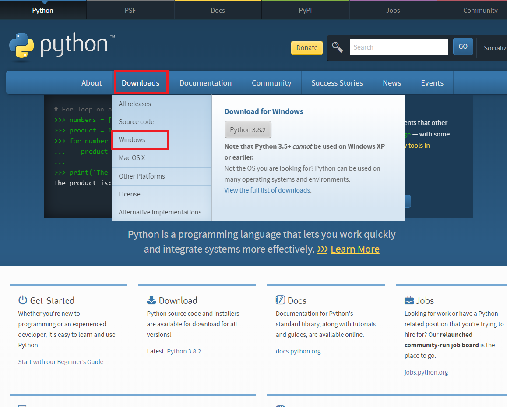
Task: Click the Get Started power icon
Action: coord(23,300)
